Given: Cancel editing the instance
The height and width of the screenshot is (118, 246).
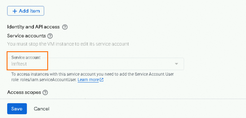Looking at the screenshot, I should point(41,109).
